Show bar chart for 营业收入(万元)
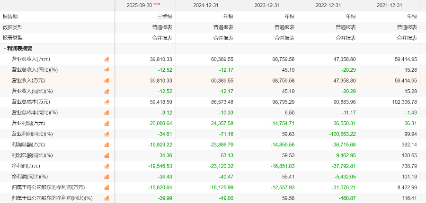The image size is (426, 203). coord(106,80)
